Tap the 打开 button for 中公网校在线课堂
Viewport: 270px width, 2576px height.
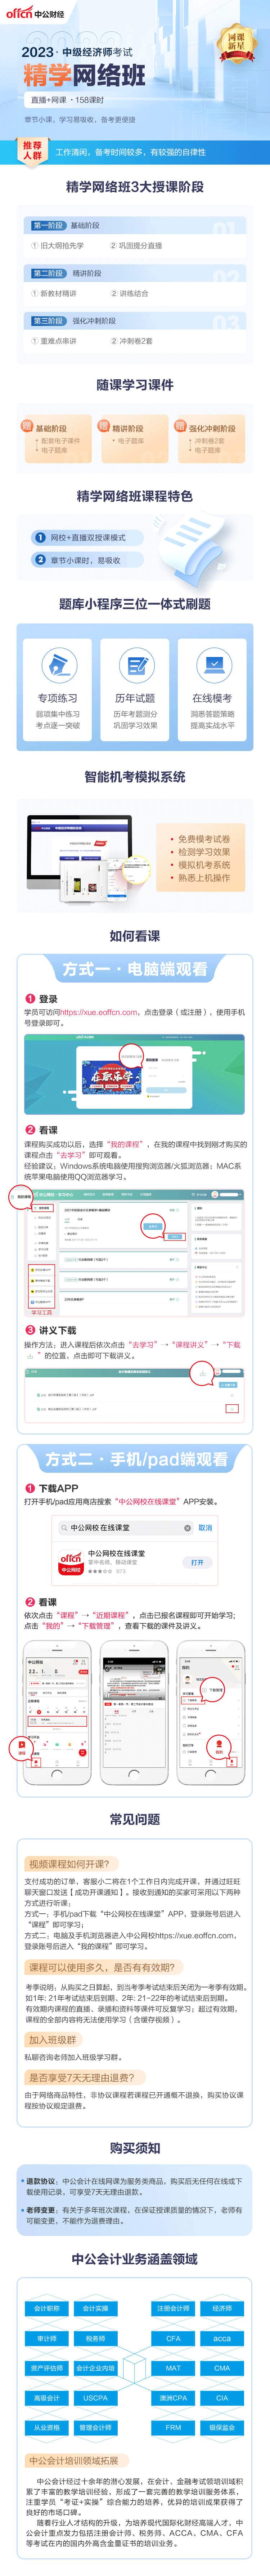[197, 1562]
